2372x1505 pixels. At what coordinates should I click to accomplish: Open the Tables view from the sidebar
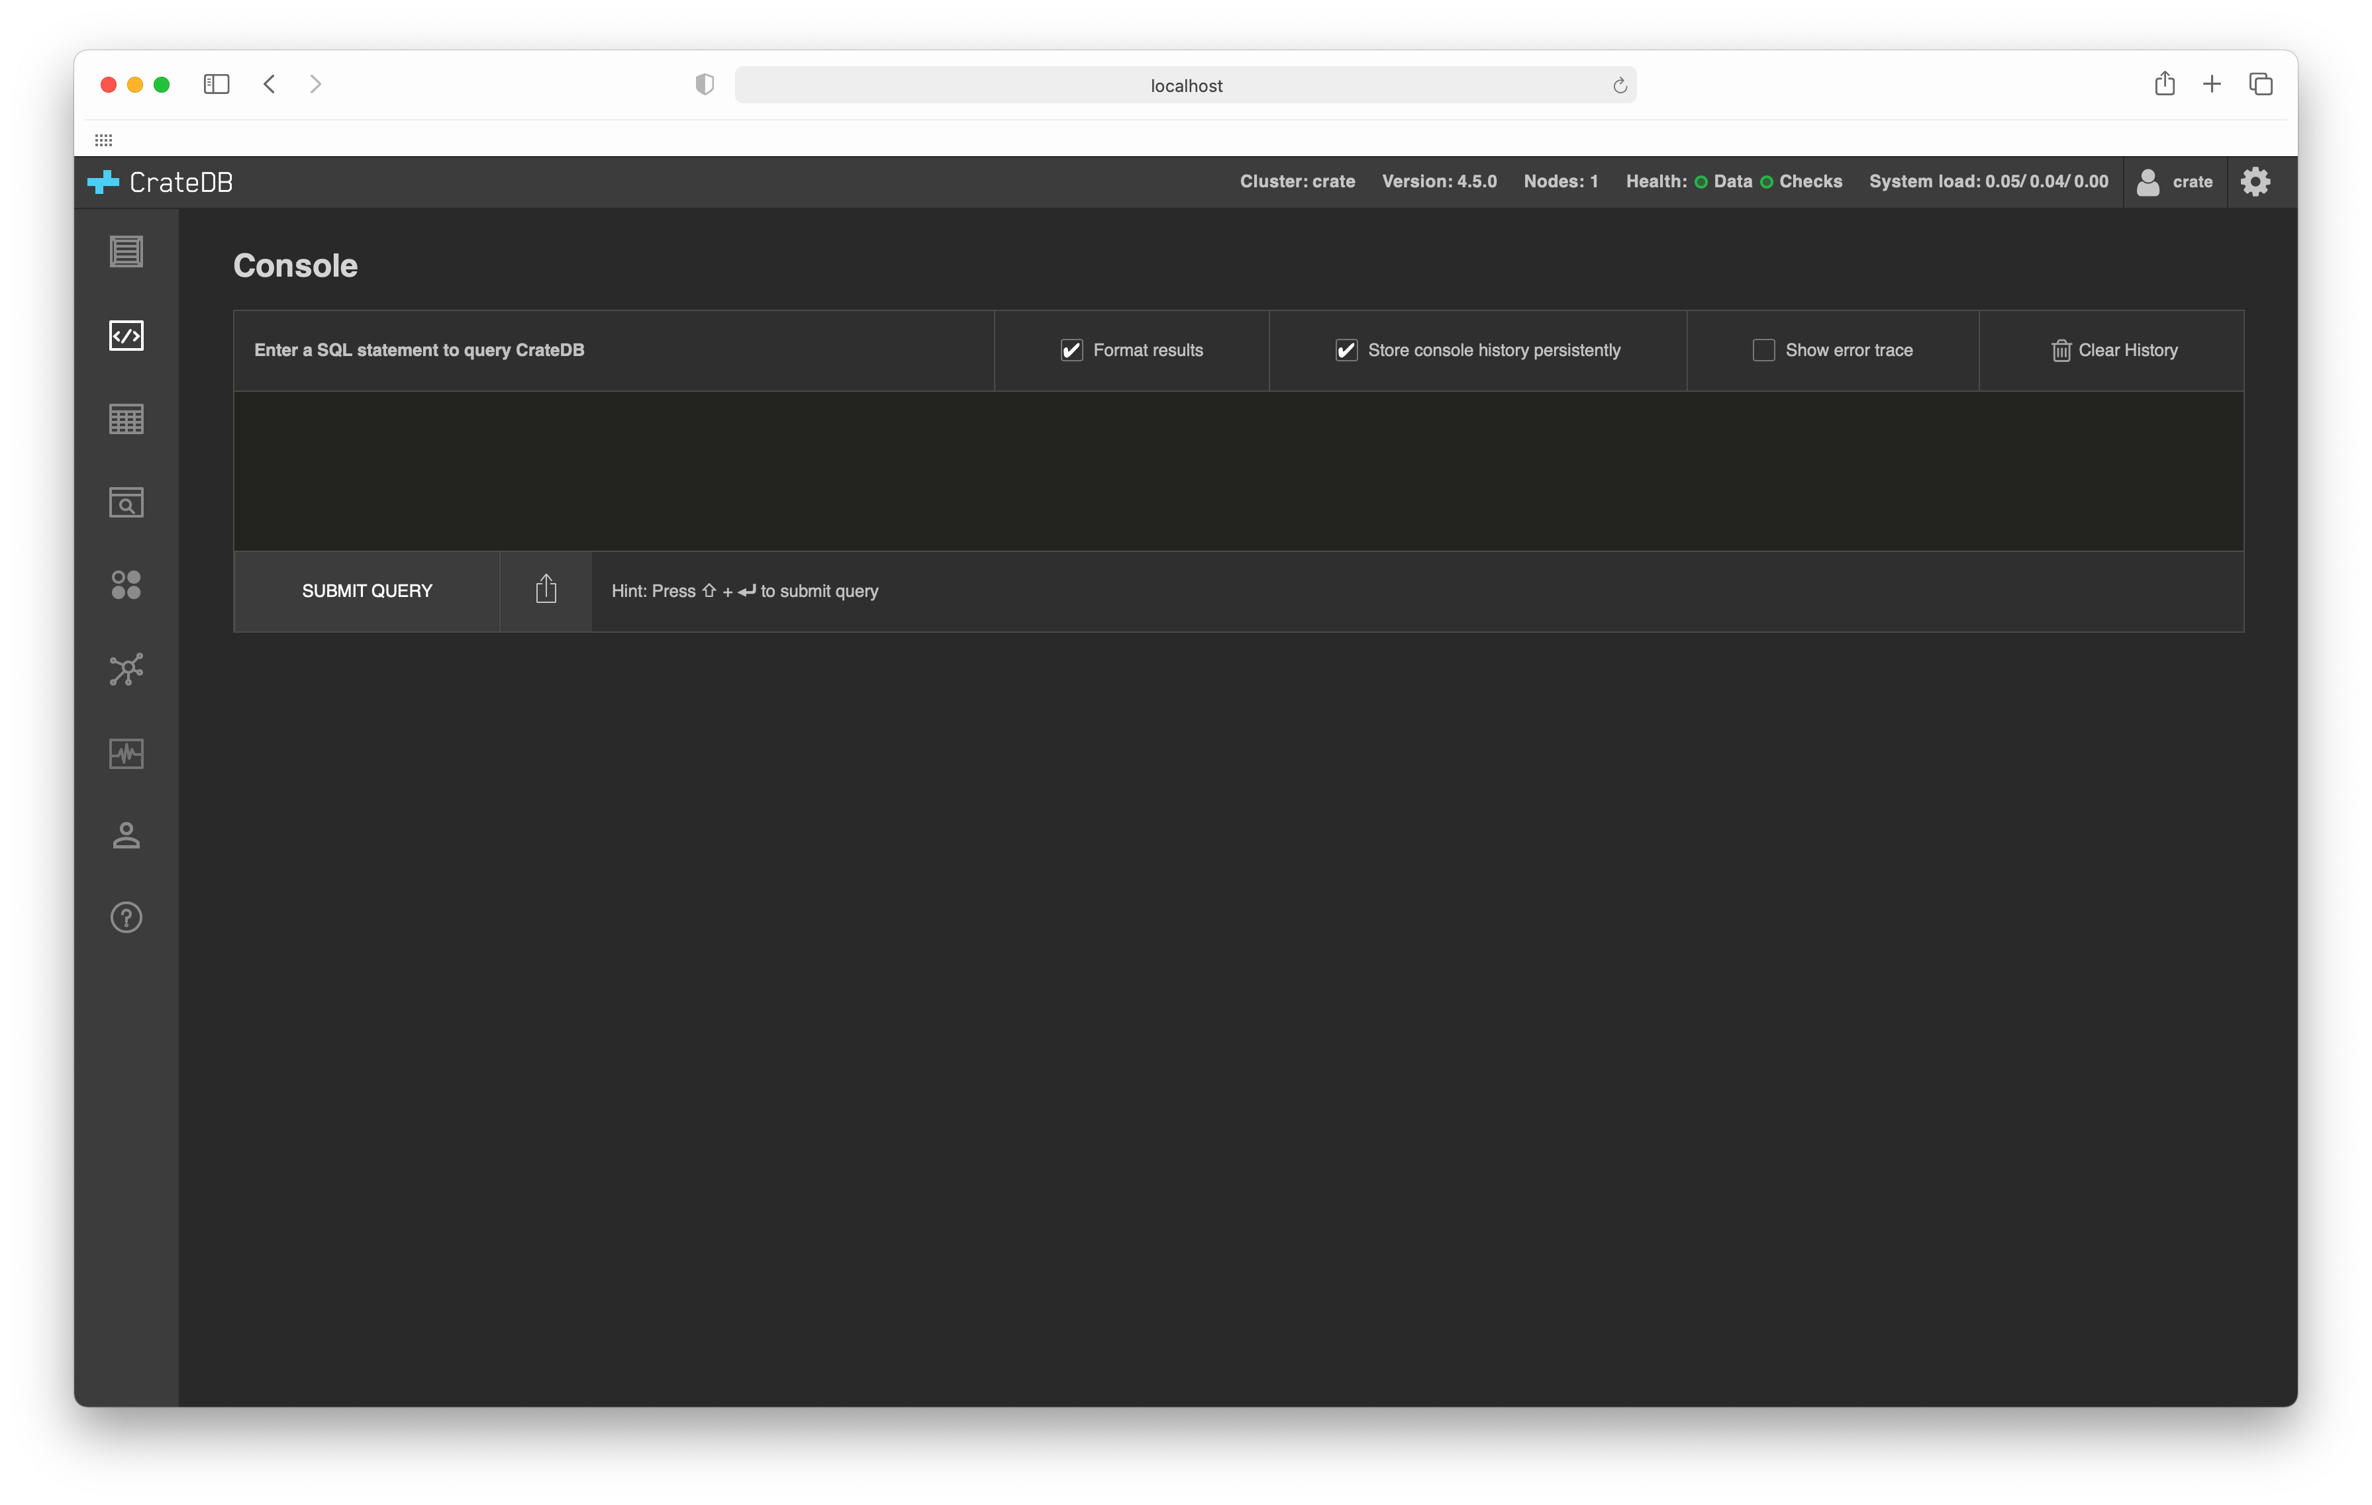pos(126,418)
